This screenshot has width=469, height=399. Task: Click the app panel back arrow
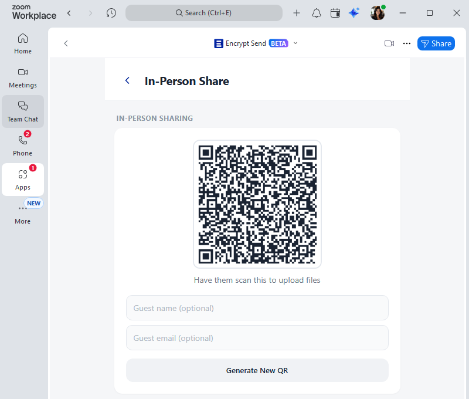[66, 43]
